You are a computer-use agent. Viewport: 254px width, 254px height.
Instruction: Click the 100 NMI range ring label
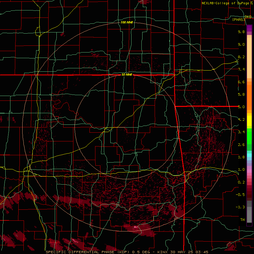127,22
